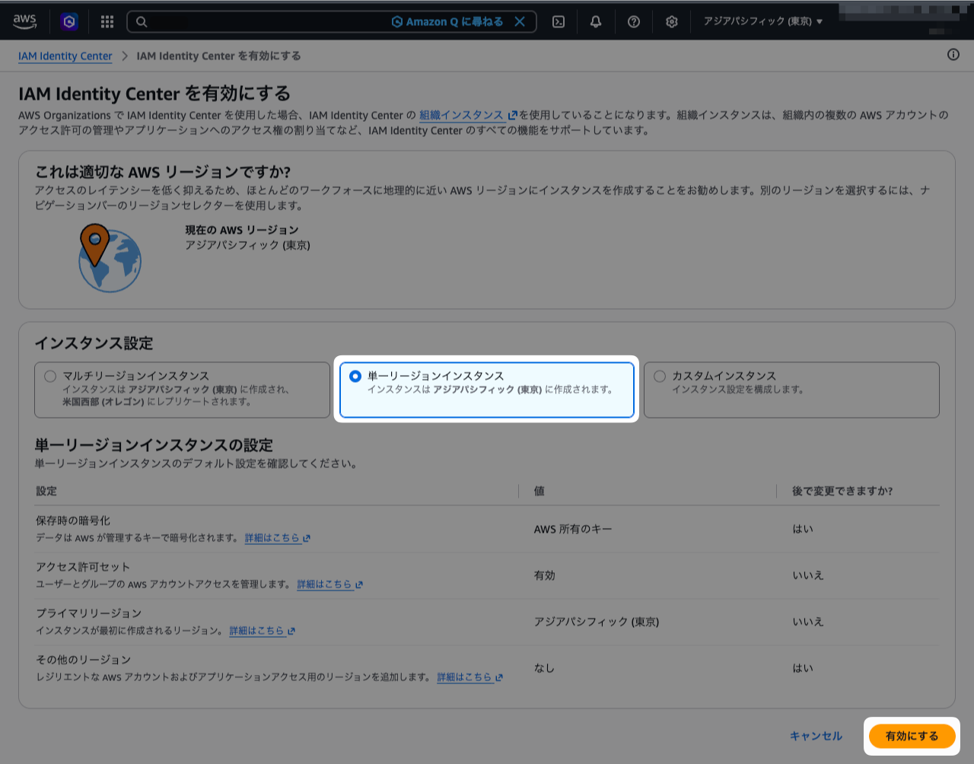974x764 pixels.
Task: Open the AWS home logo
Action: (24, 21)
